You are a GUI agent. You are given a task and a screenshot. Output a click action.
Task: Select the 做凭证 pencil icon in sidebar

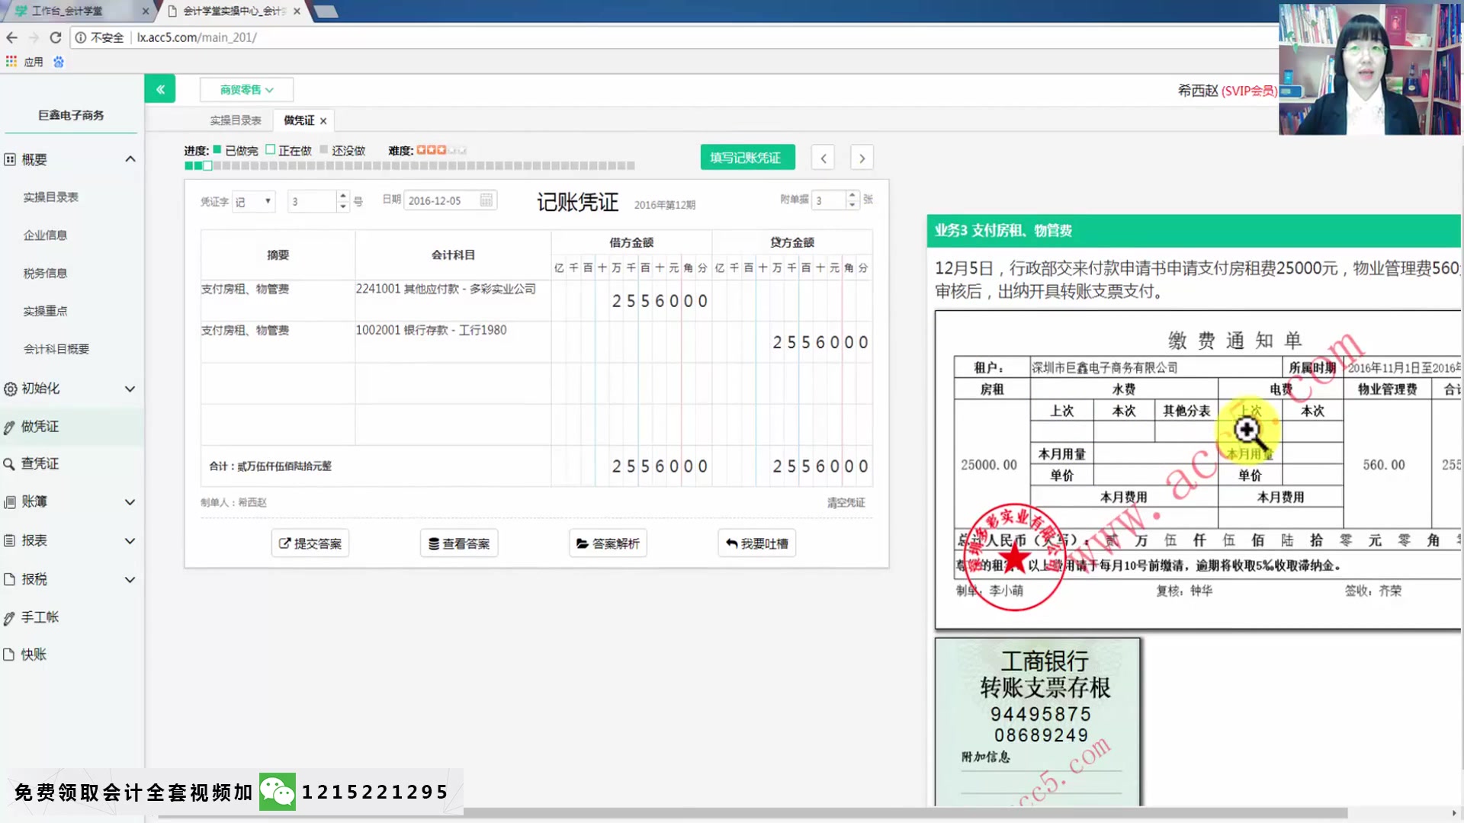point(11,426)
